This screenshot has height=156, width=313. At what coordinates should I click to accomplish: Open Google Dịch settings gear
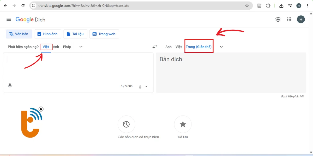(x=278, y=19)
